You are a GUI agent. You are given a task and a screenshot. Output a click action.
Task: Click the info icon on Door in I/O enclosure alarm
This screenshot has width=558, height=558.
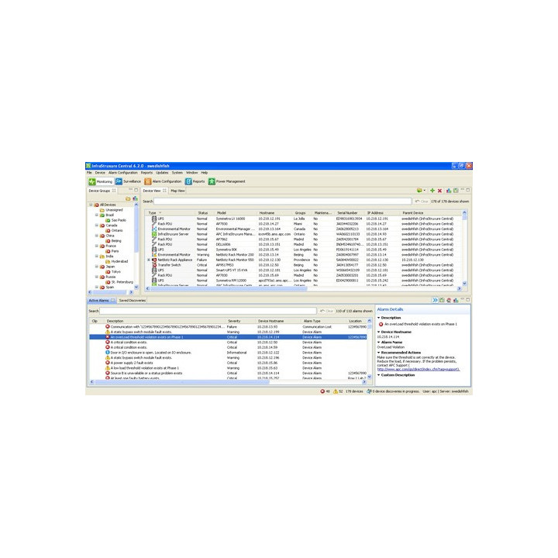[x=108, y=353]
